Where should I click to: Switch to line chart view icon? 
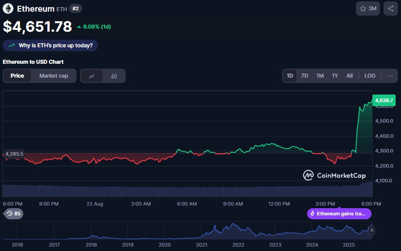point(92,76)
